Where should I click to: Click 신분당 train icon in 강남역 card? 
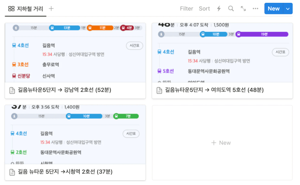(x=14, y=76)
